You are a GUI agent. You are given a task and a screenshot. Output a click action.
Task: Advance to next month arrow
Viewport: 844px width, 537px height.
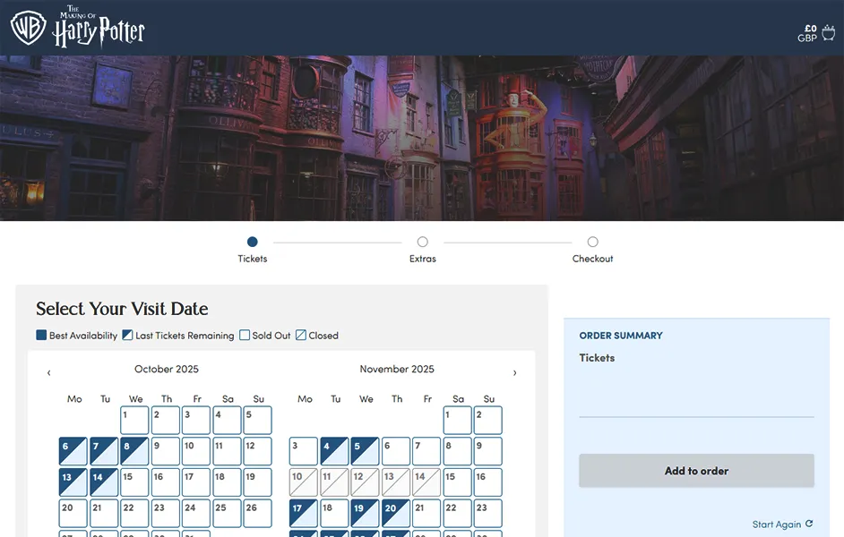(514, 372)
